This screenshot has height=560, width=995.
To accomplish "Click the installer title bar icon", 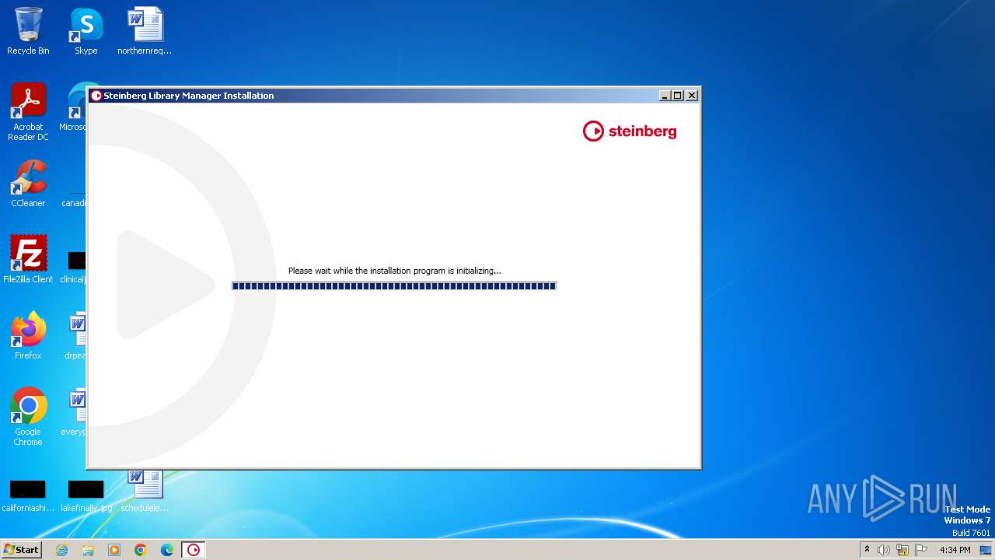I will click(96, 96).
